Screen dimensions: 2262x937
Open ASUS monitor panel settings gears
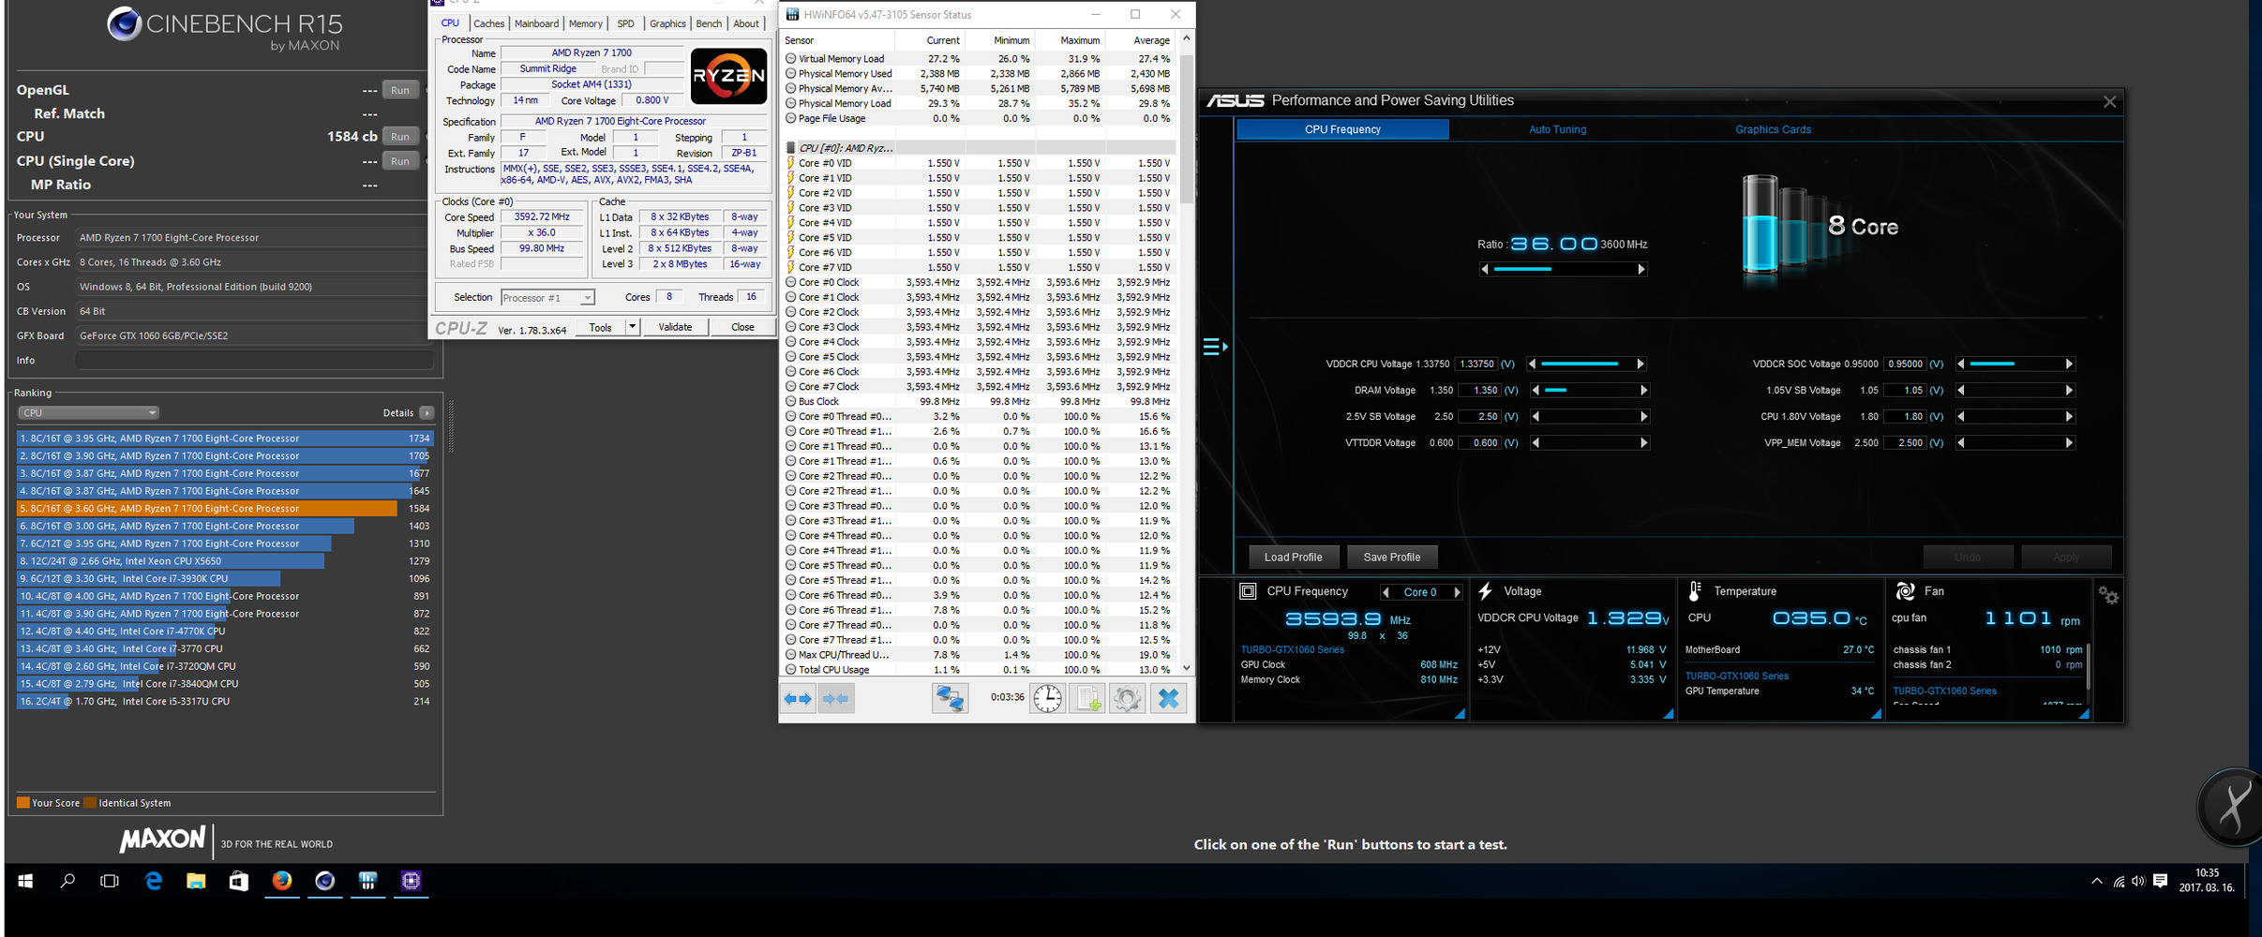(x=2108, y=596)
